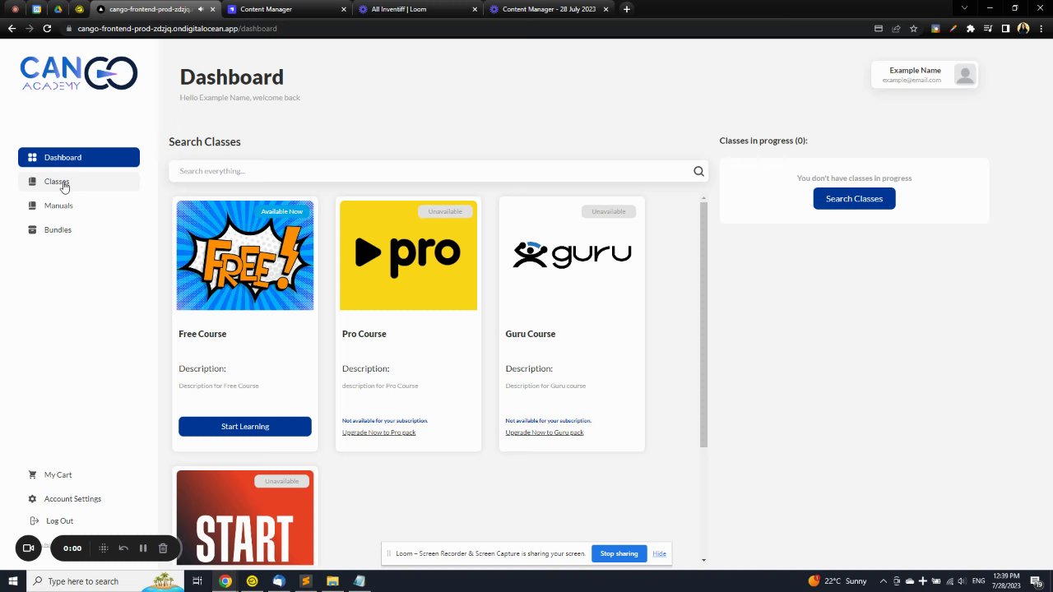The height and width of the screenshot is (592, 1053).
Task: Click the Classes book icon
Action: 32,182
